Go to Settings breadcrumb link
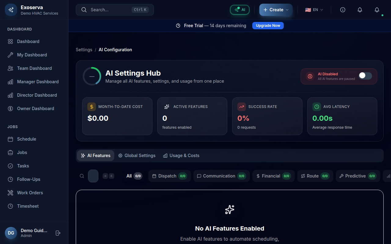Image resolution: width=391 pixels, height=244 pixels. pyautogui.click(x=84, y=50)
